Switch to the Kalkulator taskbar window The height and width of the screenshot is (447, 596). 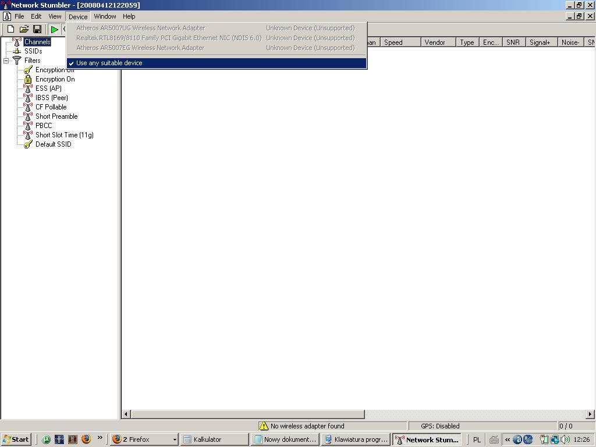click(x=215, y=439)
